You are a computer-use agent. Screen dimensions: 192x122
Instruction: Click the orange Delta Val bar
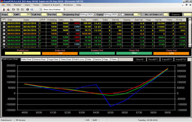(60, 53)
